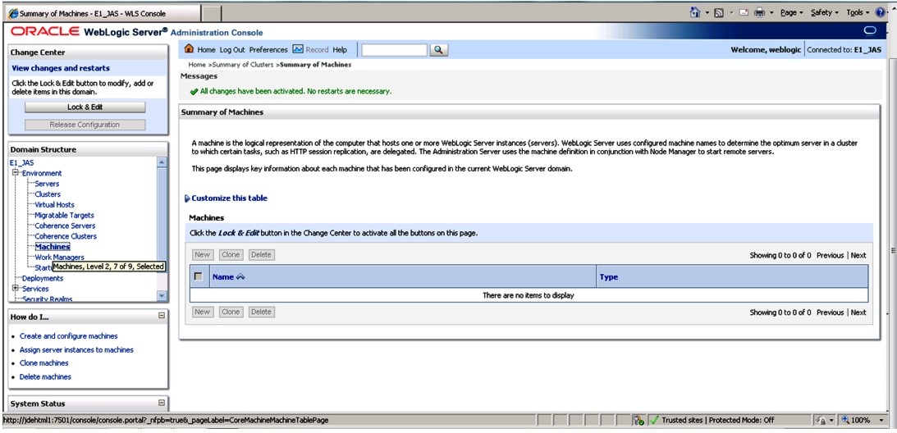Click the Lock & Edit button

pyautogui.click(x=85, y=107)
